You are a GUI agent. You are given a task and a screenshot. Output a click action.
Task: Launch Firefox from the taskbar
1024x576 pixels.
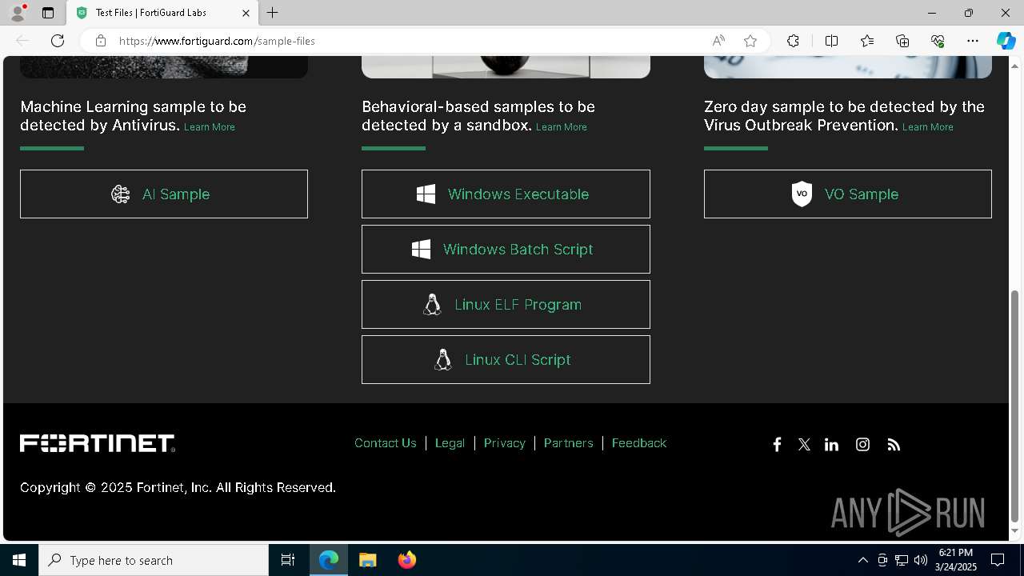click(407, 560)
